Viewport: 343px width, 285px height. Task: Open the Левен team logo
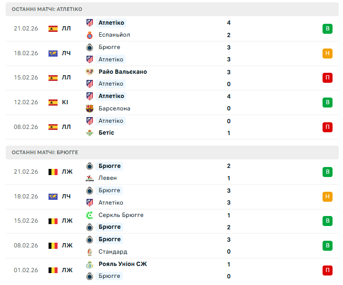89,178
